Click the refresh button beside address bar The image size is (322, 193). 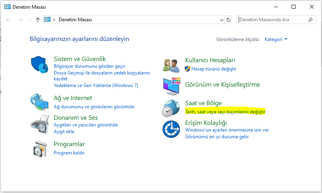[228, 20]
